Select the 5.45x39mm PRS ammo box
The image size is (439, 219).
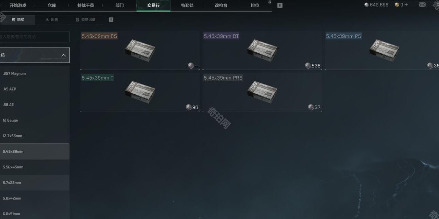pyautogui.click(x=262, y=92)
